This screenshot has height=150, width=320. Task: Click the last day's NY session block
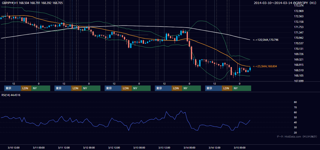pyautogui.click(x=242, y=88)
